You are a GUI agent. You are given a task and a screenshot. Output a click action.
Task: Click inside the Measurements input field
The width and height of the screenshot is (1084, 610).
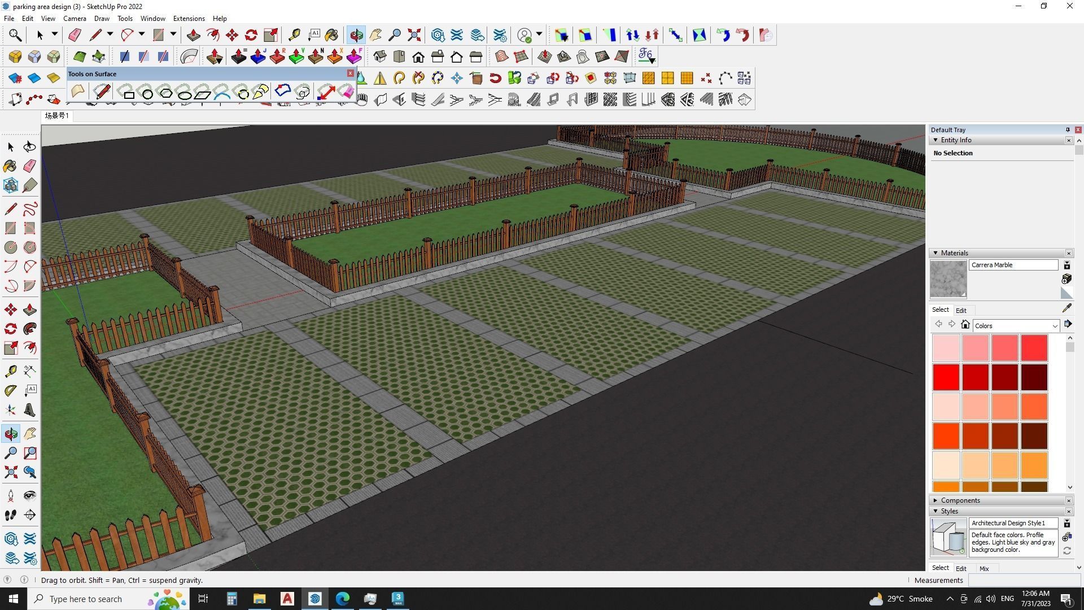coord(1025,580)
